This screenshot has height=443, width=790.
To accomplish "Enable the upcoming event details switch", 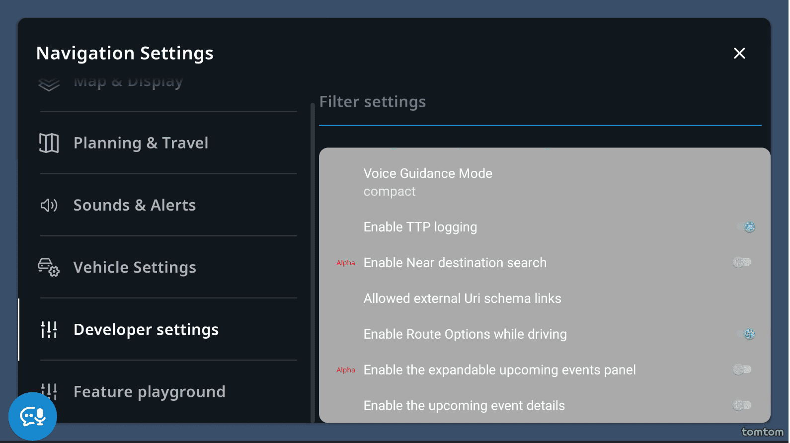I will pos(742,405).
